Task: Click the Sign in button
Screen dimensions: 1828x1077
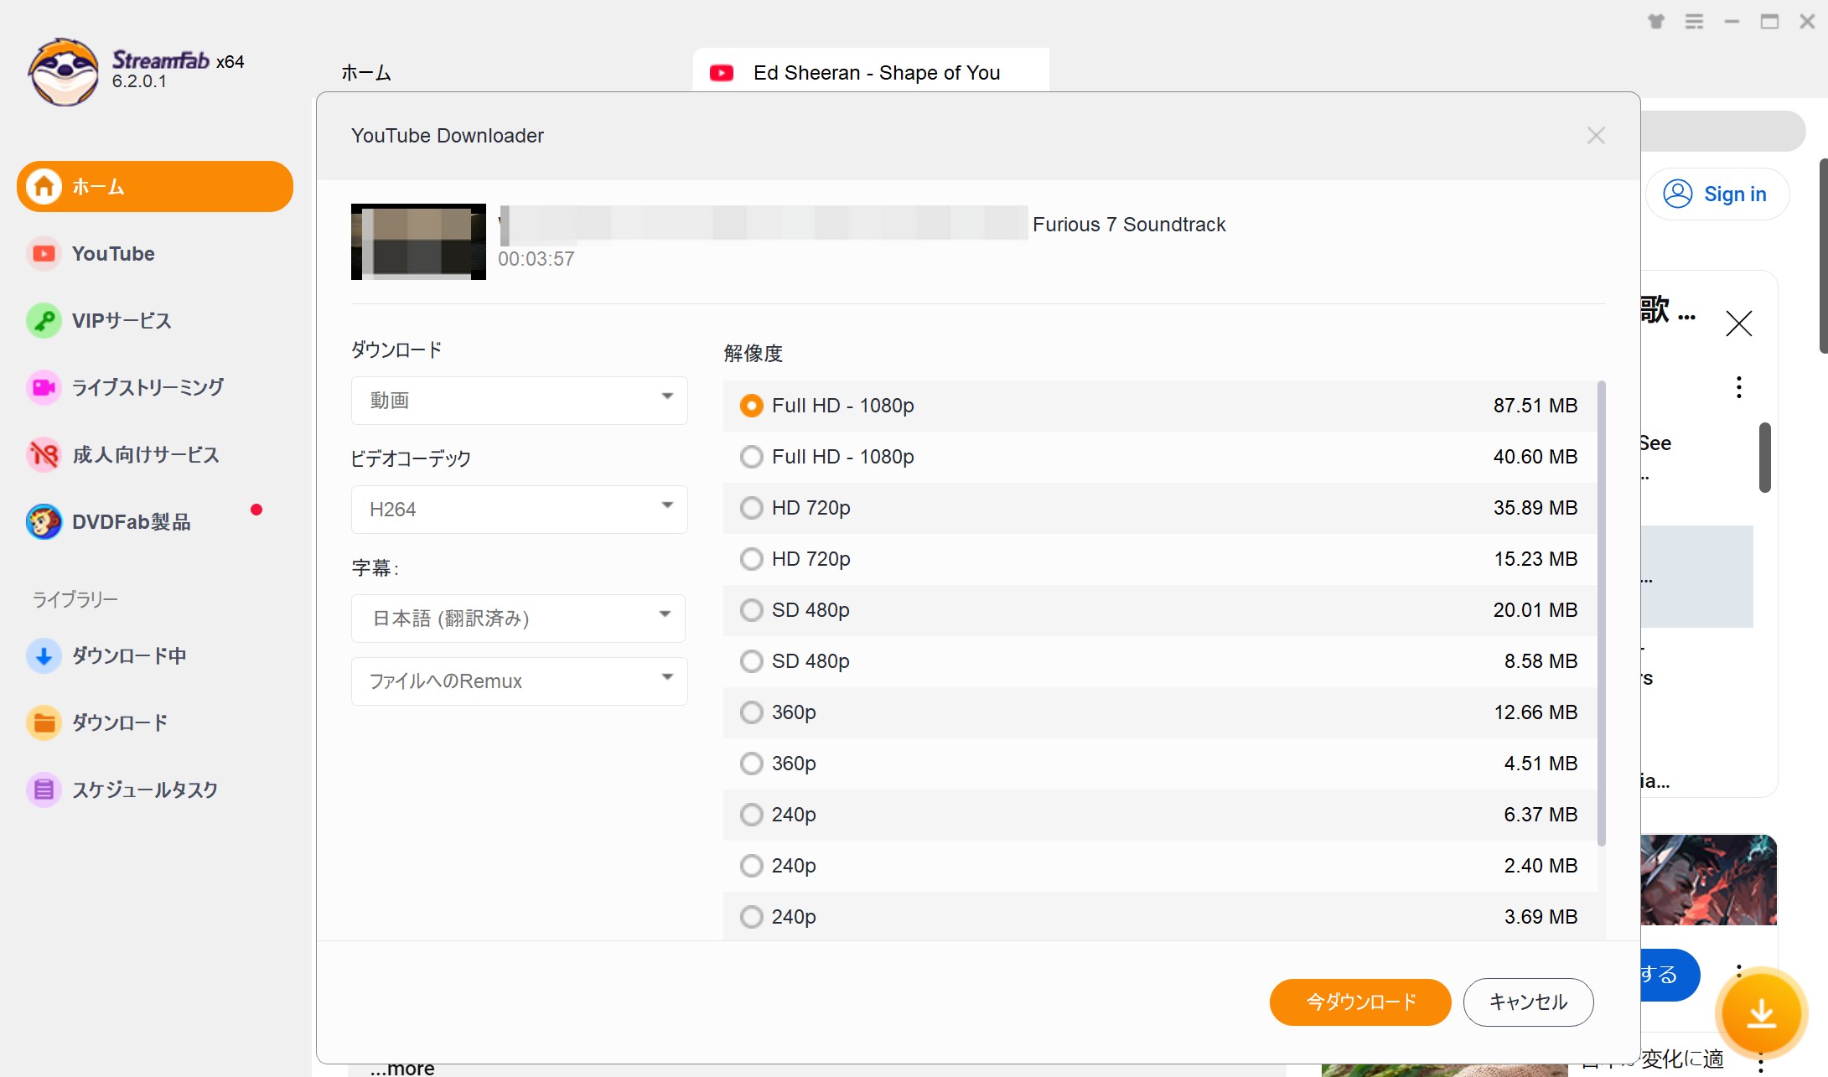Action: coord(1717,194)
